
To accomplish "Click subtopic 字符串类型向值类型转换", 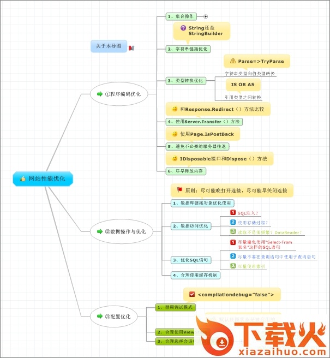I will pyautogui.click(x=250, y=74).
